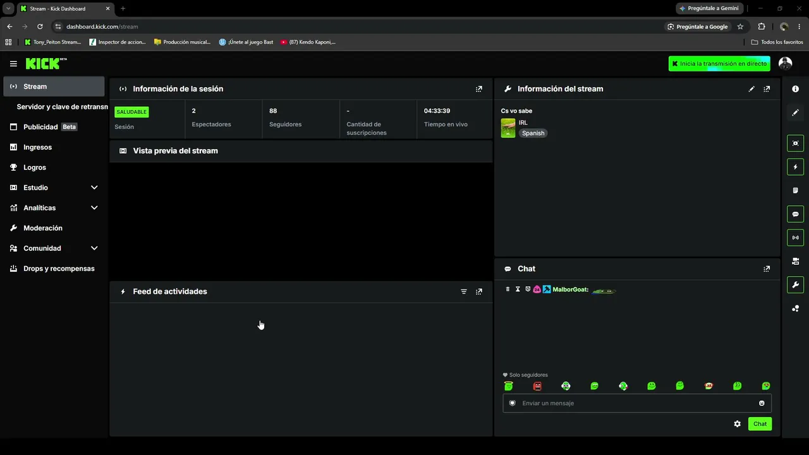The width and height of the screenshot is (809, 455).
Task: Click the pencil icon in the right toolbar
Action: (x=796, y=112)
